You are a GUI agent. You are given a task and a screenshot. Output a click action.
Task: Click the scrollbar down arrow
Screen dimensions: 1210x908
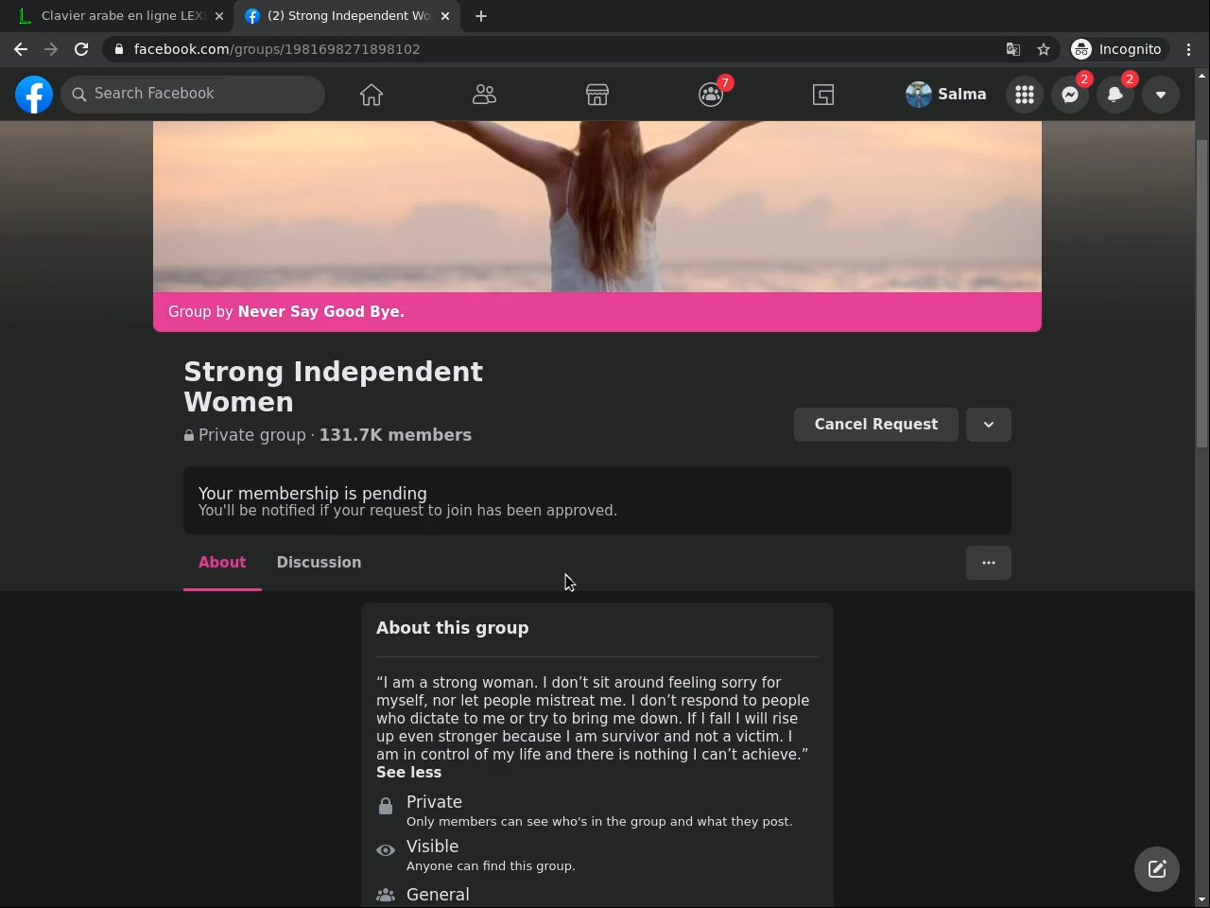pyautogui.click(x=1202, y=899)
